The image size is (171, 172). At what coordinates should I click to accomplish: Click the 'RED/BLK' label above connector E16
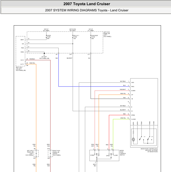[x=49, y=145]
